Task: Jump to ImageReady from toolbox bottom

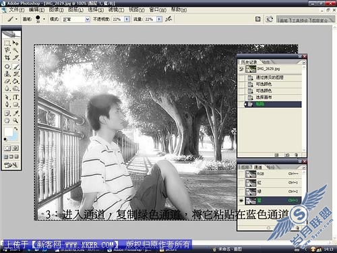Action: [x=11, y=165]
